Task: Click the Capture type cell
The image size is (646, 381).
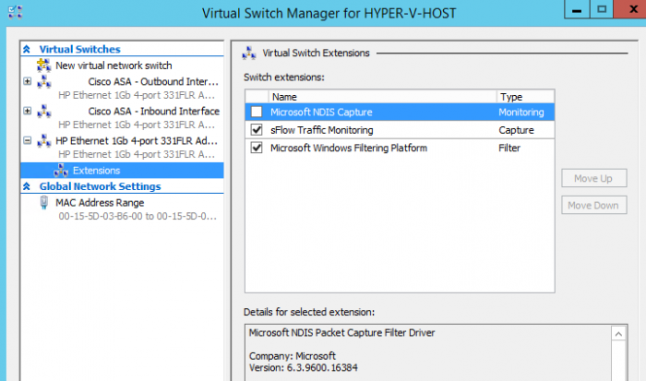Action: [x=516, y=130]
